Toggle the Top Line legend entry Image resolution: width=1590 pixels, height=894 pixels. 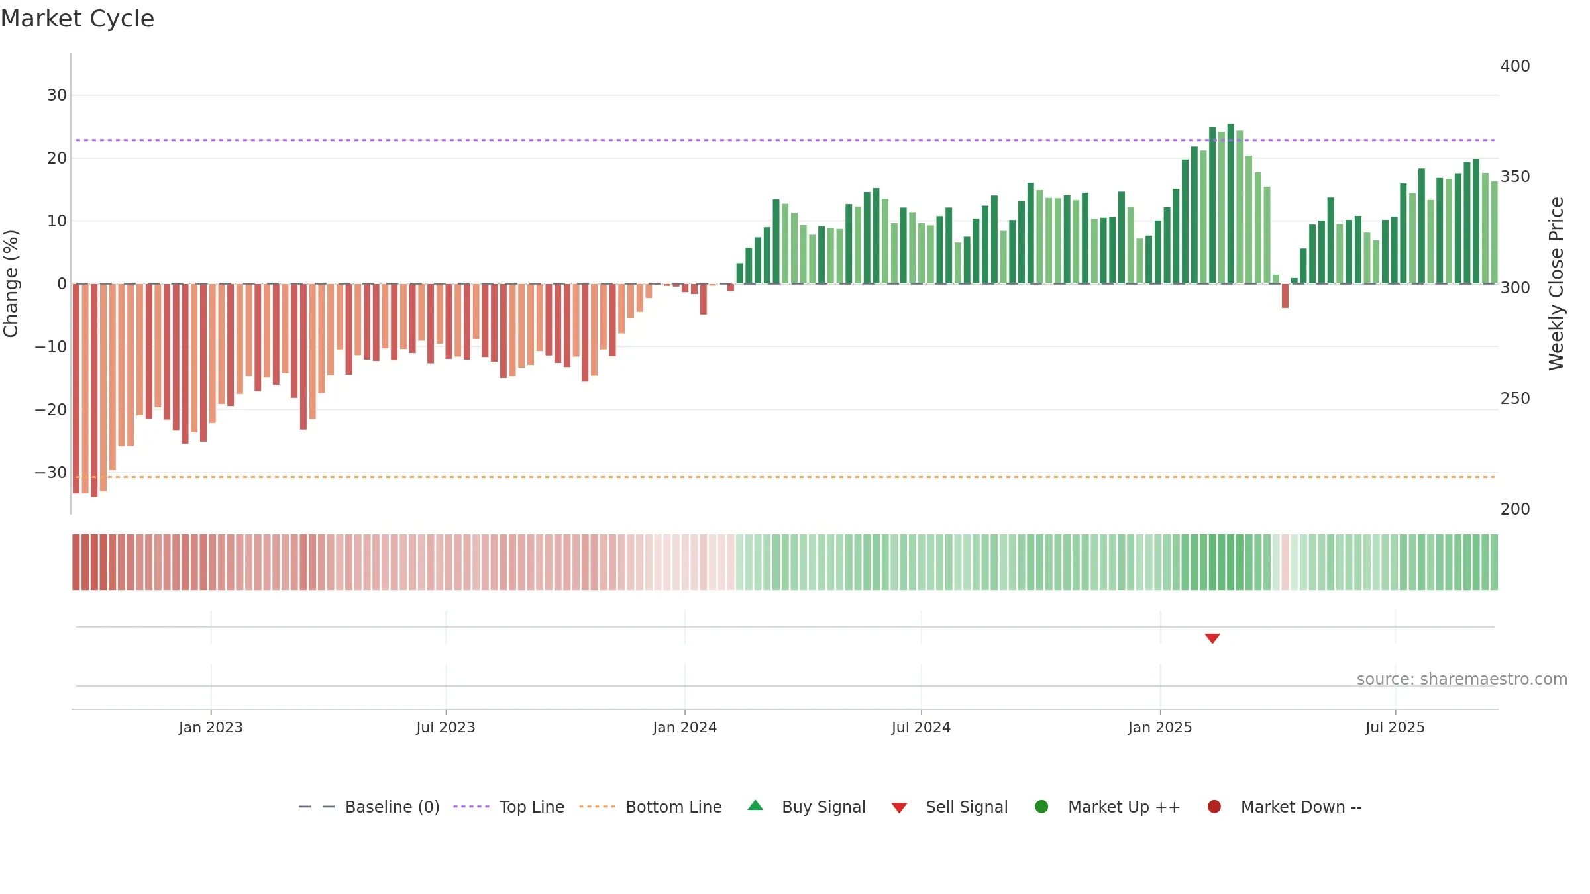tap(509, 807)
